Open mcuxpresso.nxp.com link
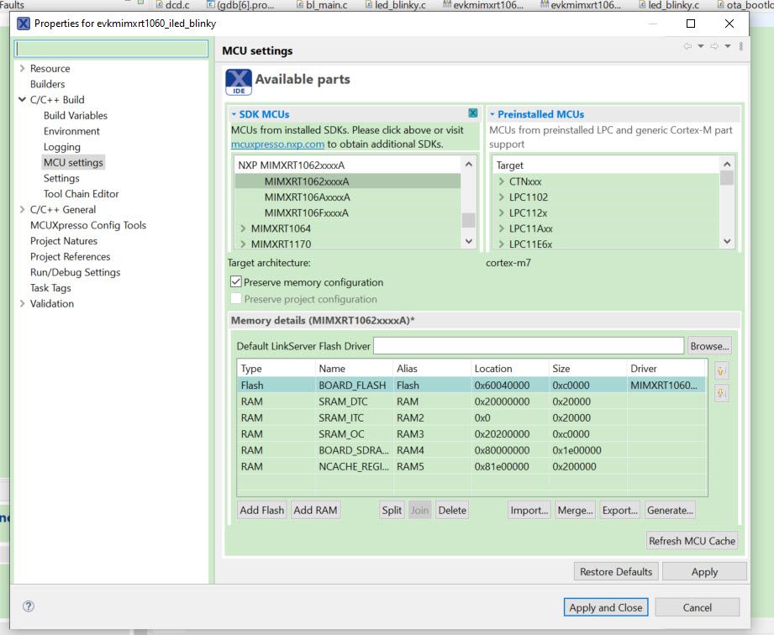The image size is (774, 635). 277,144
